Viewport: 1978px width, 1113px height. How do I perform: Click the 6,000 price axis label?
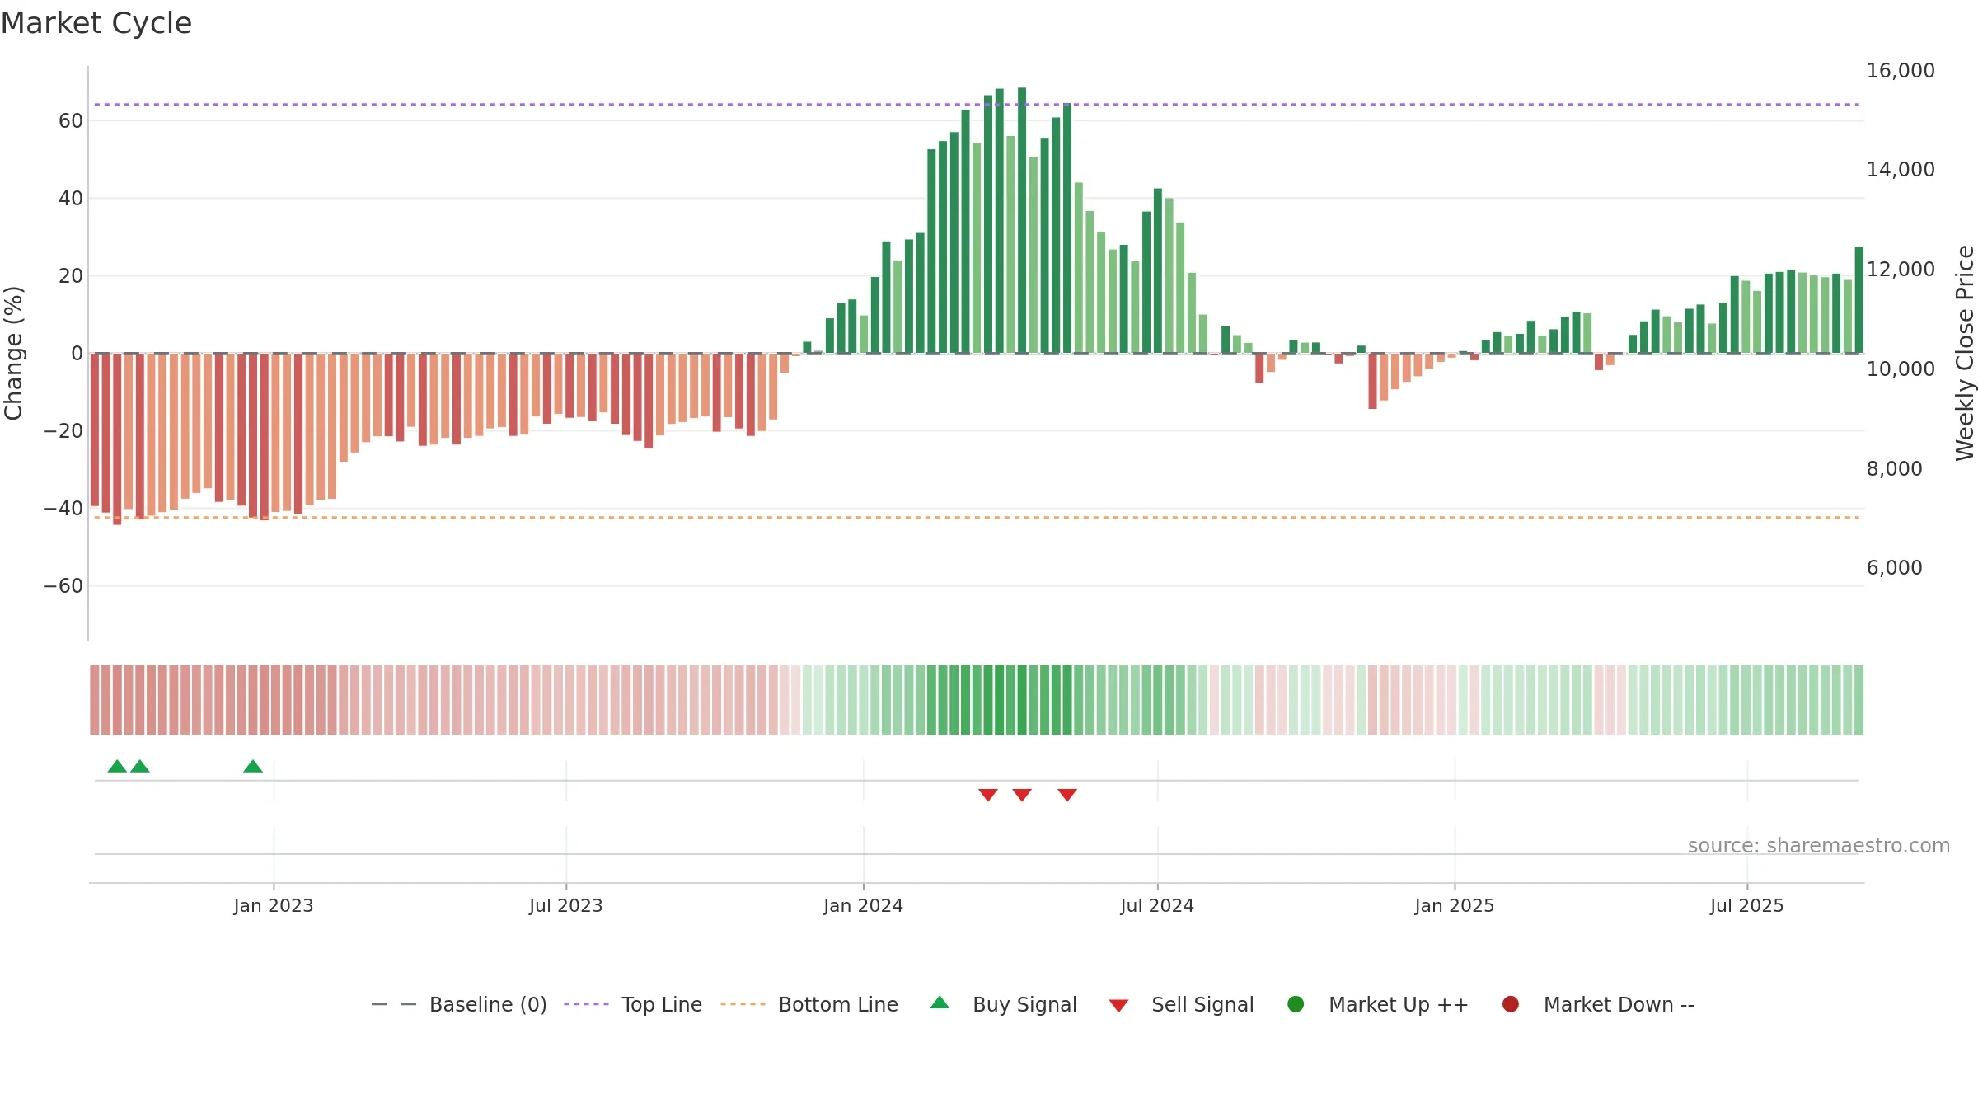click(1895, 568)
